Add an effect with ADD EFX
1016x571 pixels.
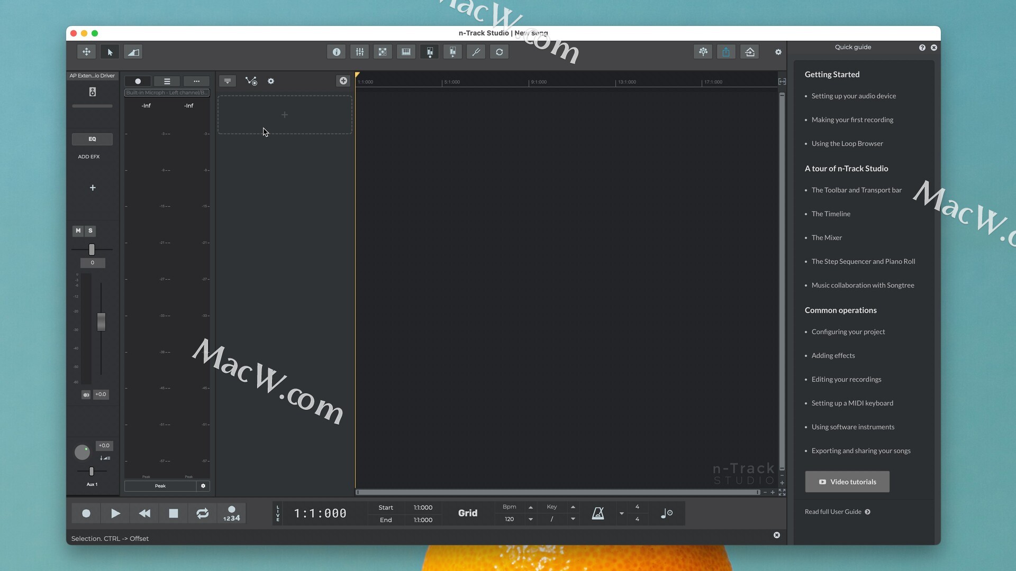(89, 156)
